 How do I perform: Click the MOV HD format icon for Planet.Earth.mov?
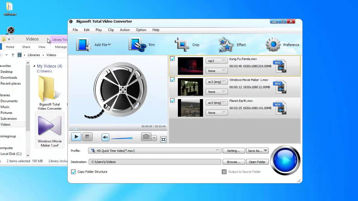point(280,108)
